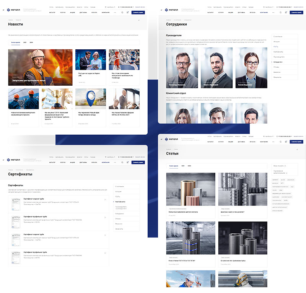Expand the phone number dropdown on the Сотрудники page
The width and height of the screenshot is (306, 293).
(283, 7)
